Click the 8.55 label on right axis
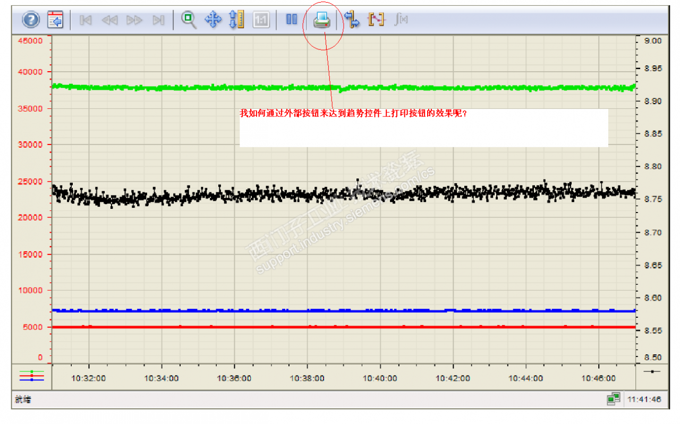Viewport: 680px width, 424px height. pyautogui.click(x=652, y=330)
